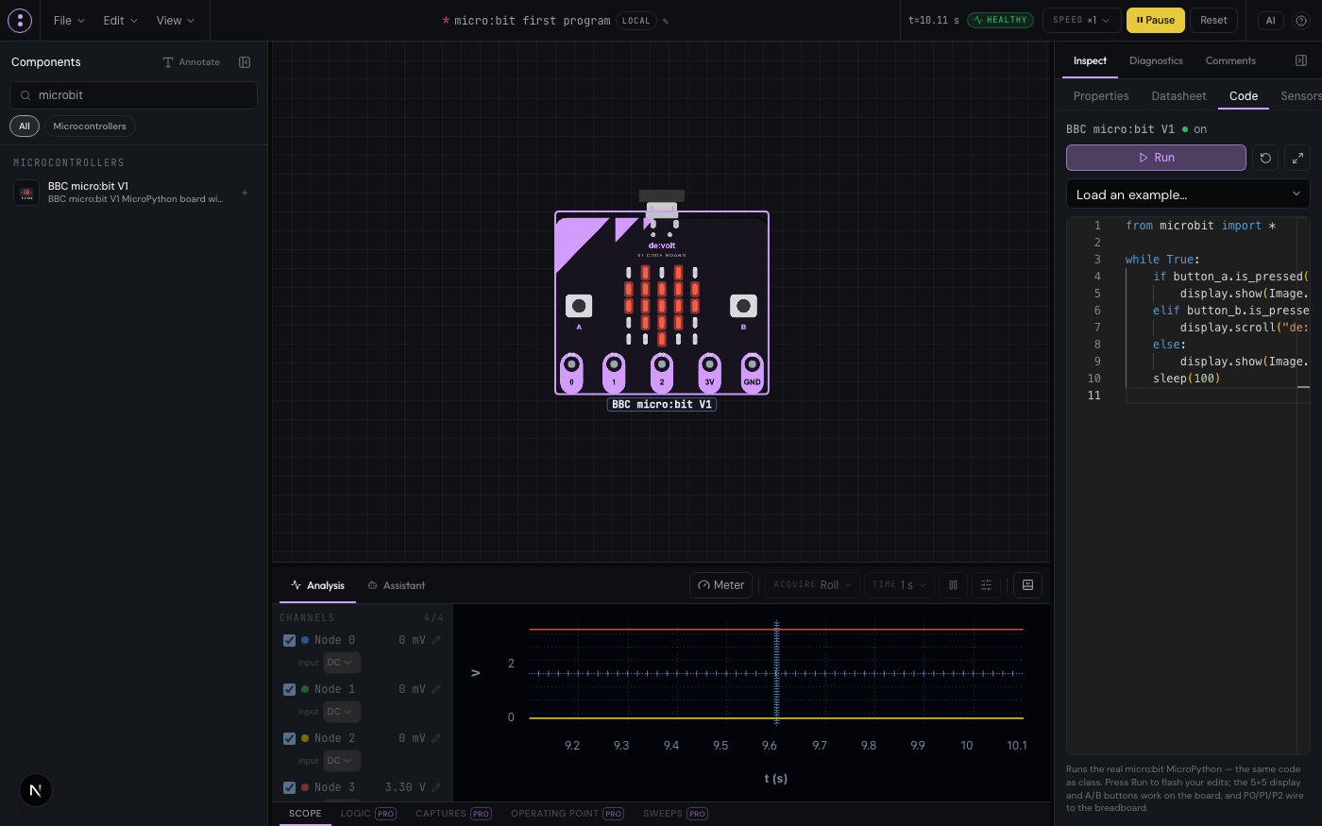Open the help question-mark icon
Viewport: 1322px width, 826px height.
(x=1301, y=20)
